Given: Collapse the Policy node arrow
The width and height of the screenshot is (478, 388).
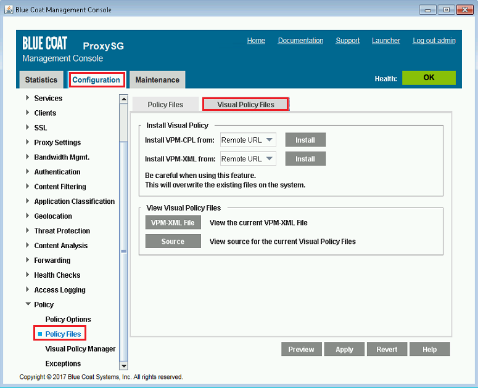Looking at the screenshot, I should [x=28, y=304].
